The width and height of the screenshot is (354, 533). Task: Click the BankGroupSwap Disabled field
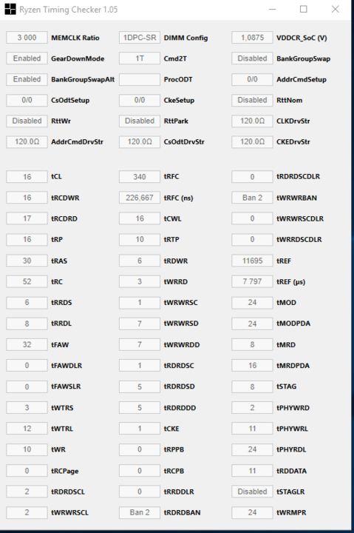click(252, 58)
